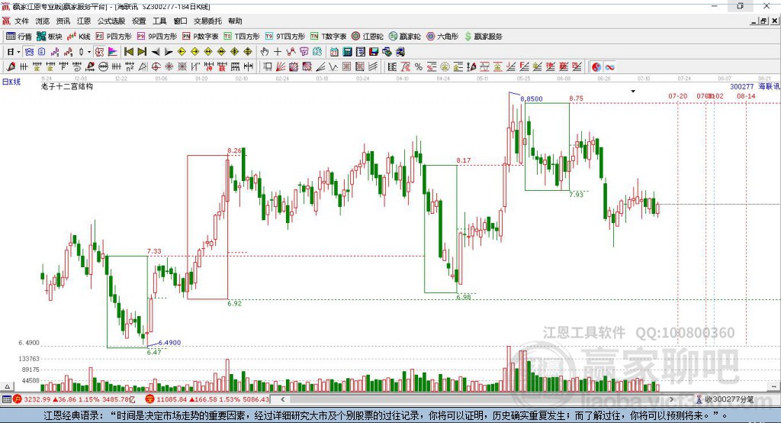This screenshot has height=423, width=781.
Task: Open the T四方形 tool
Action: (242, 37)
